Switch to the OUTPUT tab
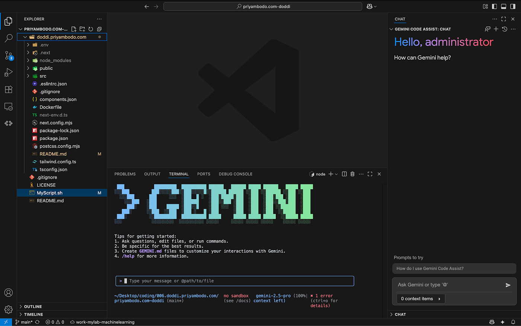The width and height of the screenshot is (521, 326). coord(152,174)
